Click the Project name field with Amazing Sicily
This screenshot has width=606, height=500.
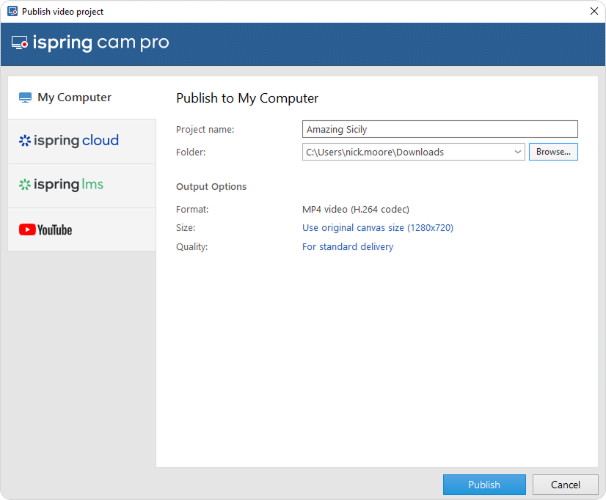(439, 129)
